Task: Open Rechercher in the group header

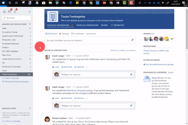Action: click(118, 25)
